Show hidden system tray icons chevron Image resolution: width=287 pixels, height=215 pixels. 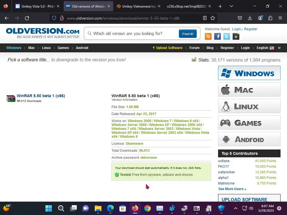(236, 208)
